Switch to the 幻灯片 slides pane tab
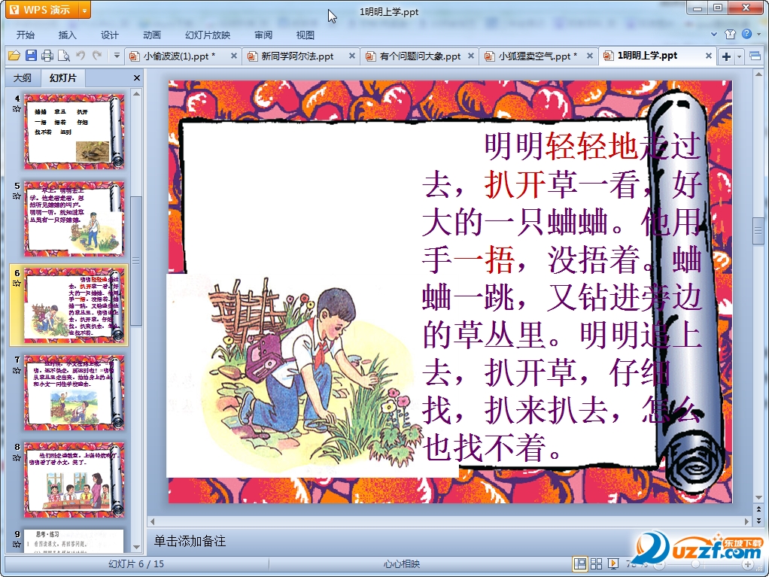 [x=63, y=78]
